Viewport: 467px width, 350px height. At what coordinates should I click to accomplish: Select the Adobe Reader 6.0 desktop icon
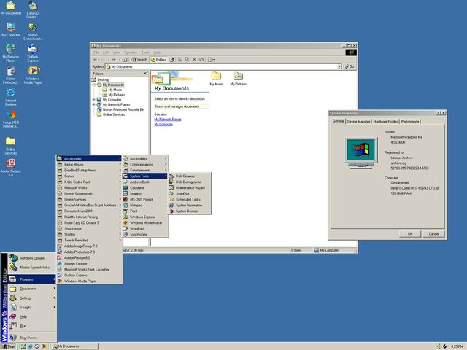[x=11, y=168]
